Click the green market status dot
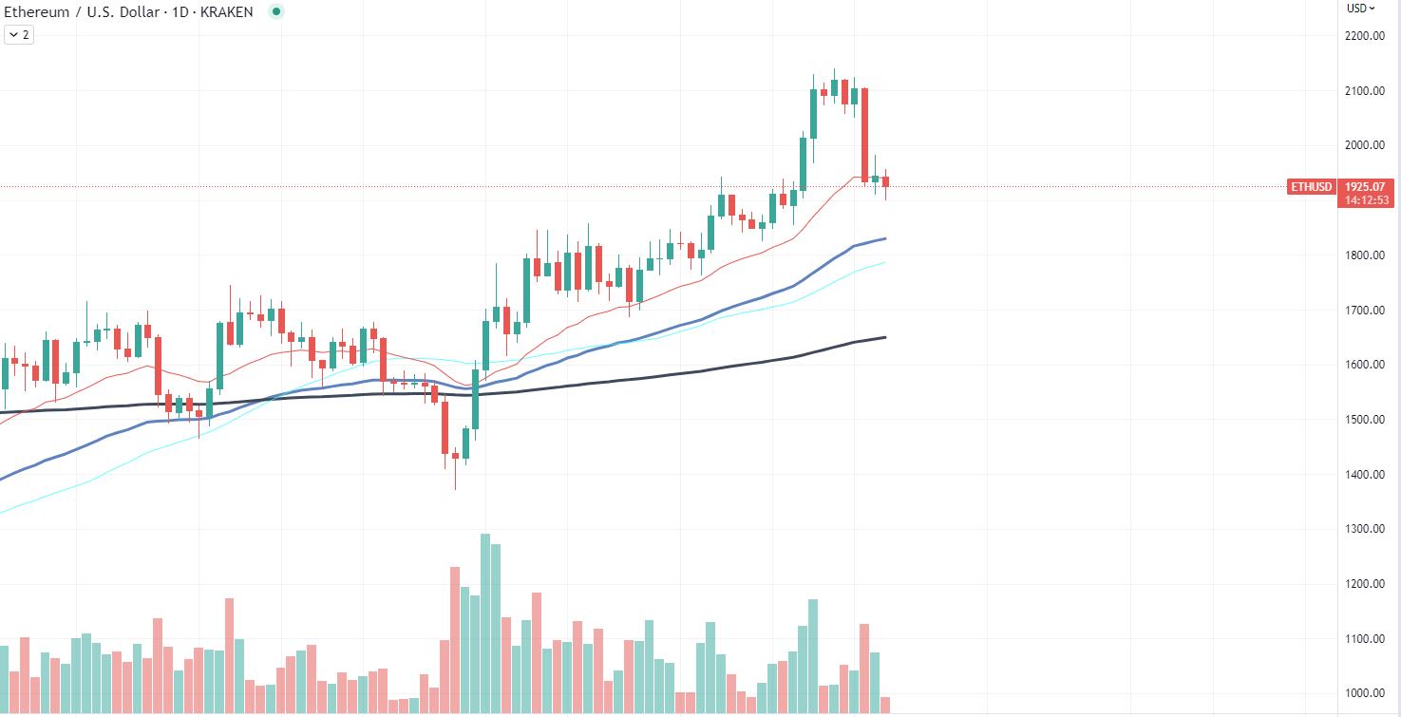Viewport: 1401px width, 717px height. pyautogui.click(x=276, y=12)
